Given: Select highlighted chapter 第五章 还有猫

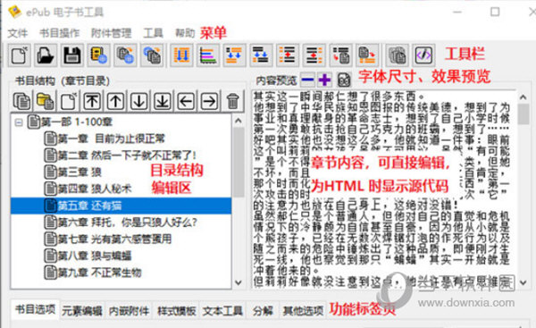Looking at the screenshot, I should pyautogui.click(x=121, y=206).
